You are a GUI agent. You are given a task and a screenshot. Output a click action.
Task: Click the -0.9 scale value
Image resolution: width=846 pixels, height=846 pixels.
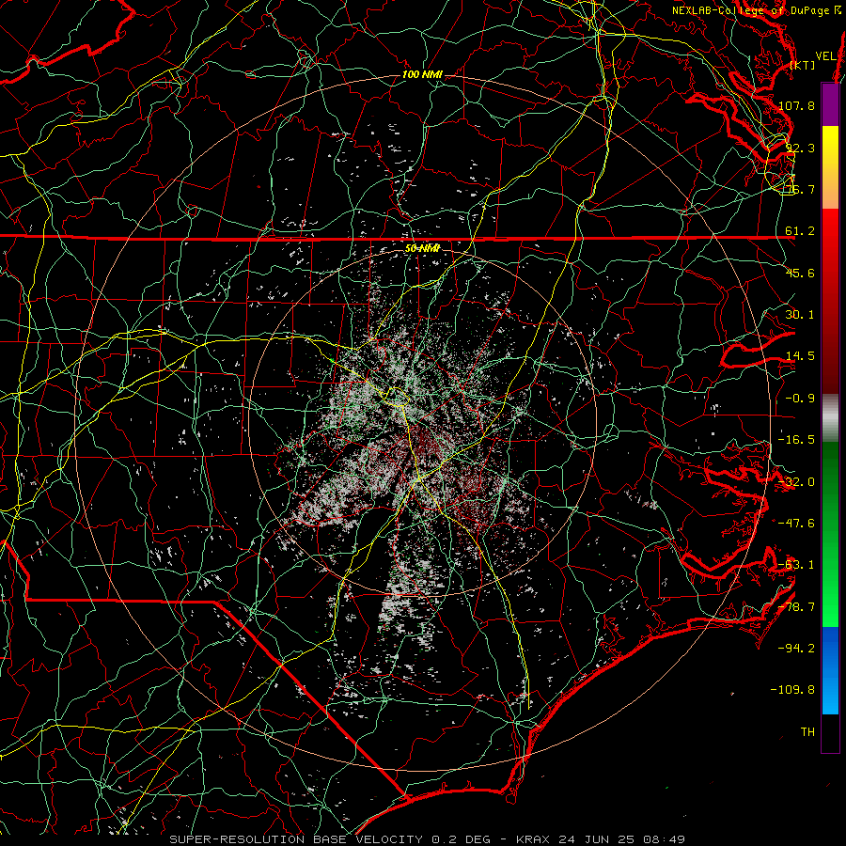[x=800, y=399]
